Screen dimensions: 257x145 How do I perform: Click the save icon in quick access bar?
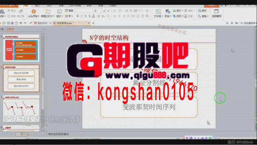pyautogui.click(x=4, y=23)
